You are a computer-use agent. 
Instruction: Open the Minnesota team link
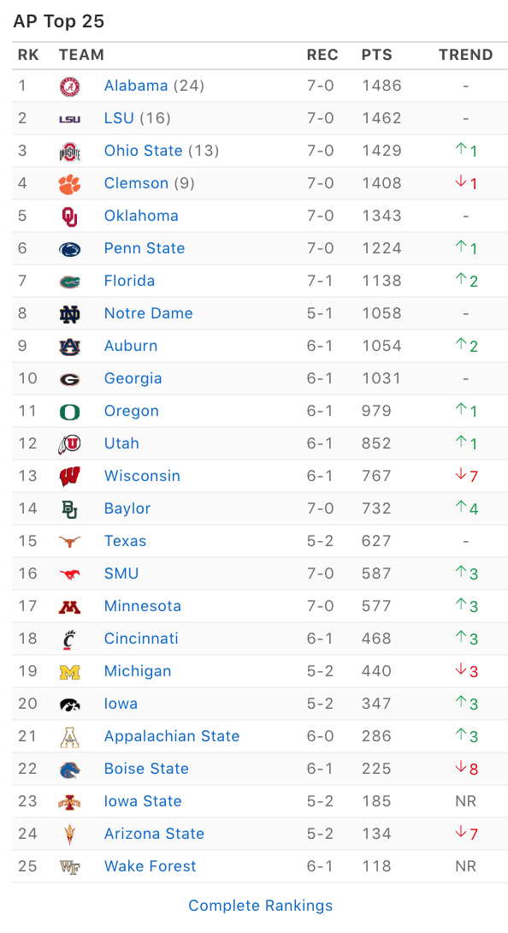click(x=143, y=606)
